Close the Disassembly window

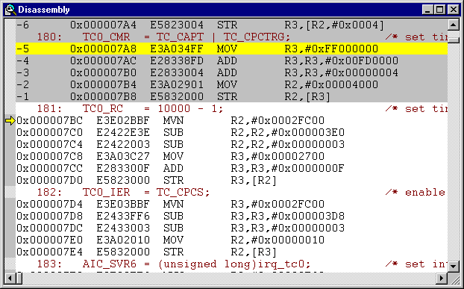coord(454,10)
